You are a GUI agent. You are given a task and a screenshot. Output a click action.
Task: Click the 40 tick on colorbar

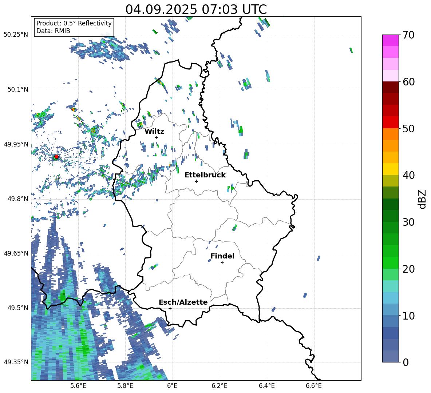coord(408,175)
